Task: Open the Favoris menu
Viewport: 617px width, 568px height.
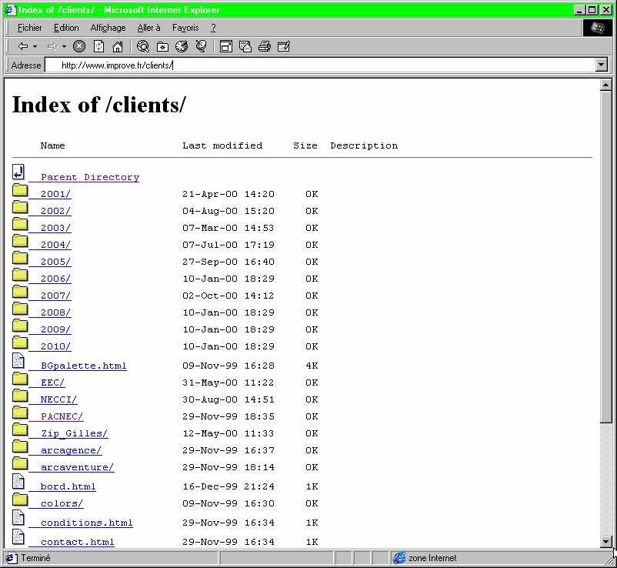Action: pyautogui.click(x=185, y=28)
